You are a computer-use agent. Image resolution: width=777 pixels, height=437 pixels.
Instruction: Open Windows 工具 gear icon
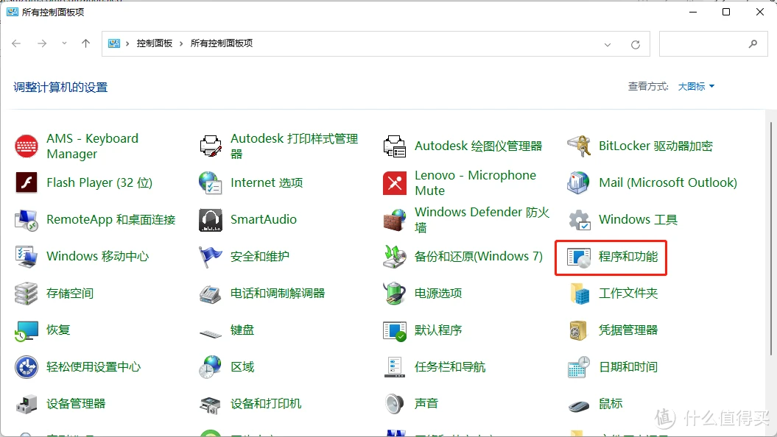click(579, 220)
